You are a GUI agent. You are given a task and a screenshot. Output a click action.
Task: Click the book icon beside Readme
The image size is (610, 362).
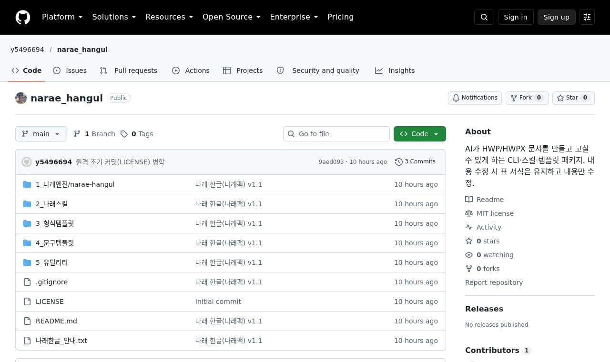tap(469, 200)
